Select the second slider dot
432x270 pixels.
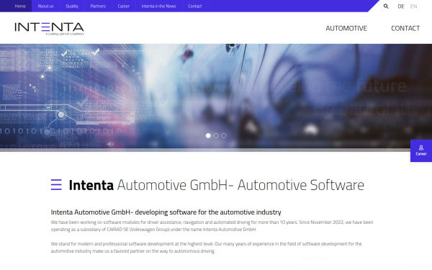click(216, 135)
